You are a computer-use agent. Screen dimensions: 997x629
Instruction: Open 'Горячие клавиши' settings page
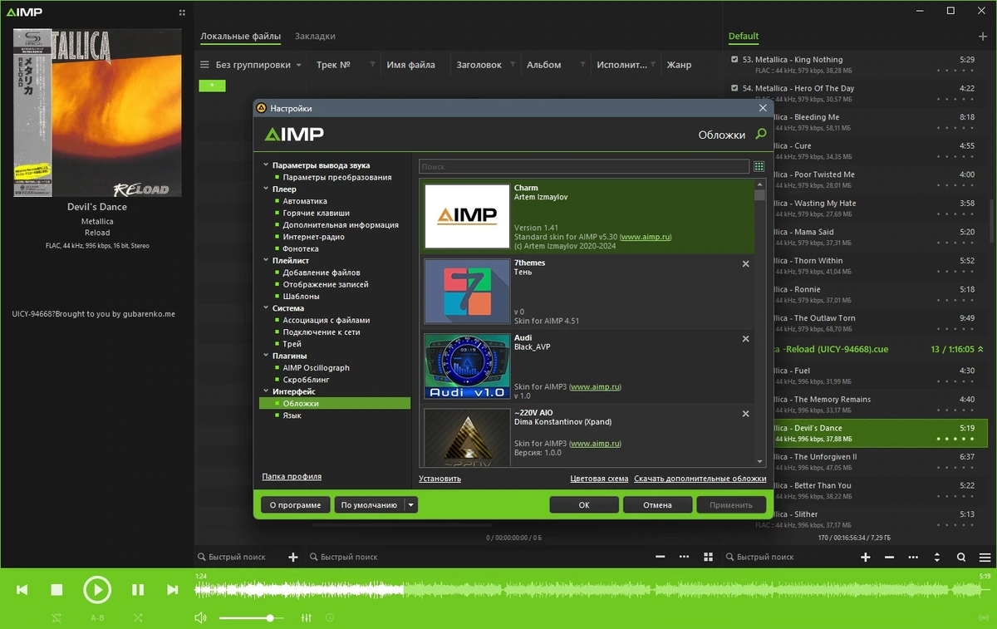(317, 214)
